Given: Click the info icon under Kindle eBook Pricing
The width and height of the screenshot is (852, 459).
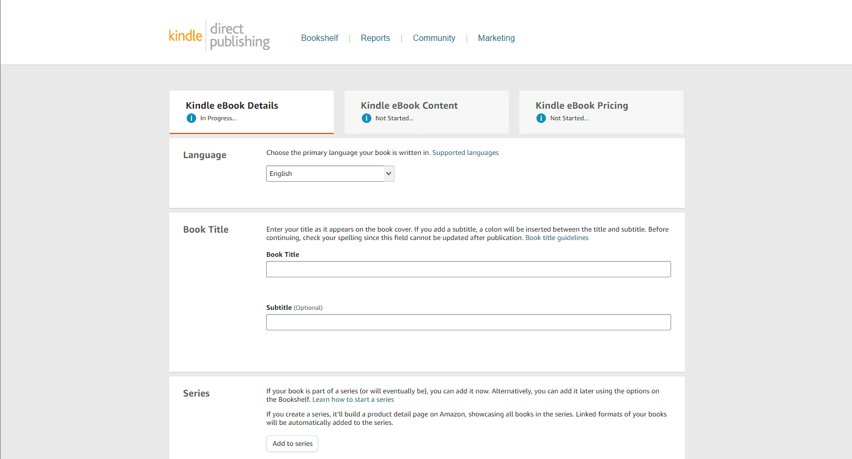Looking at the screenshot, I should [541, 118].
